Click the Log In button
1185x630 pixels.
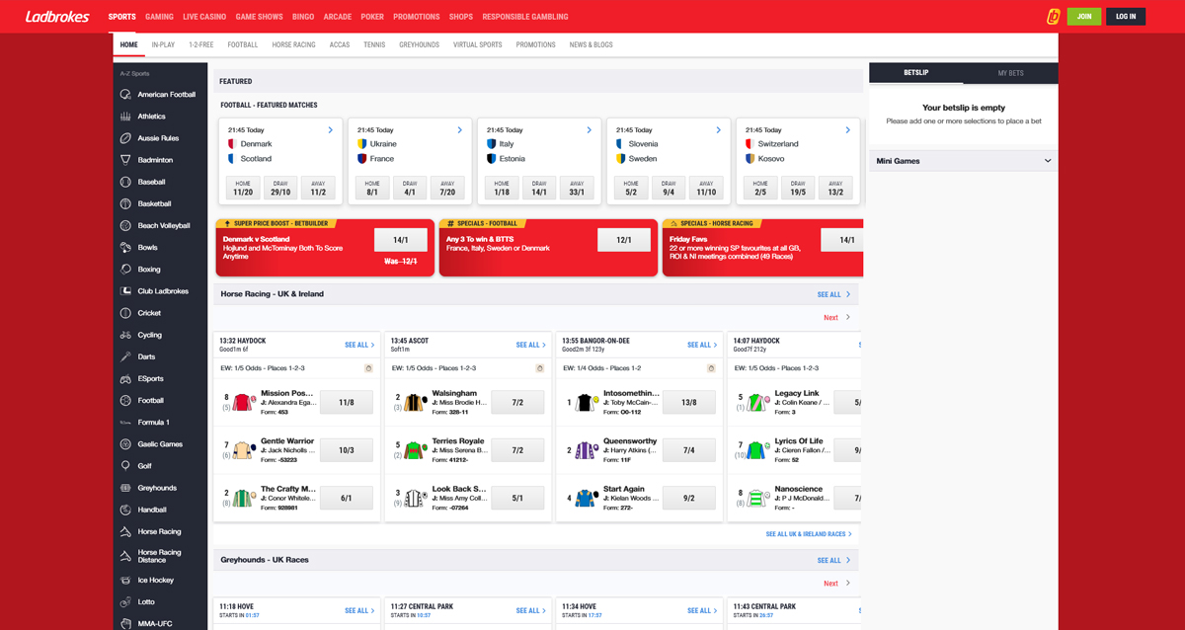[1126, 16]
